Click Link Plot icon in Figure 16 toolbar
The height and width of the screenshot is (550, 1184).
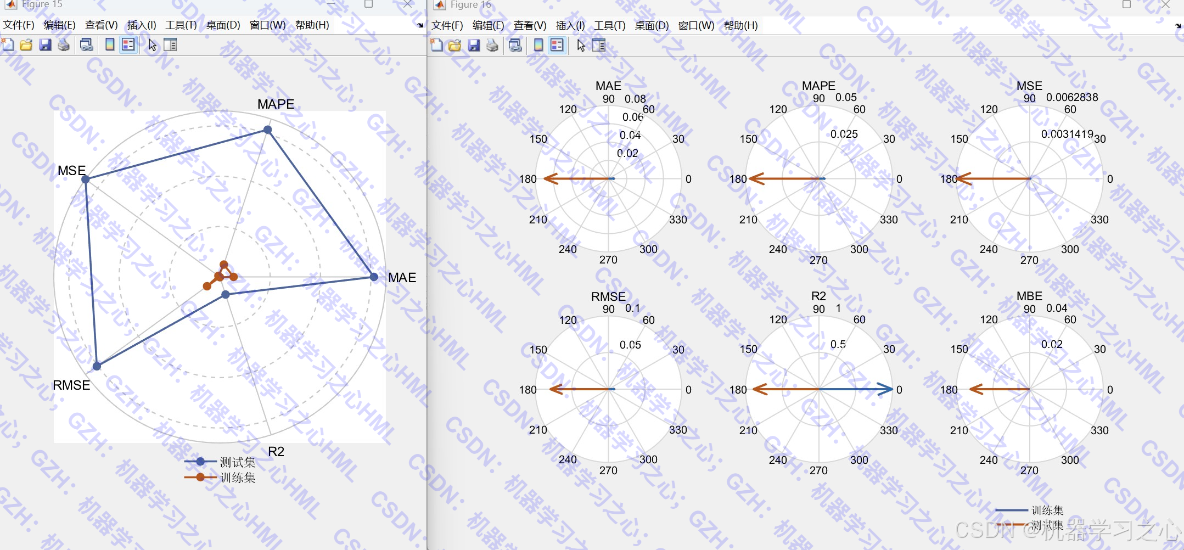point(515,46)
